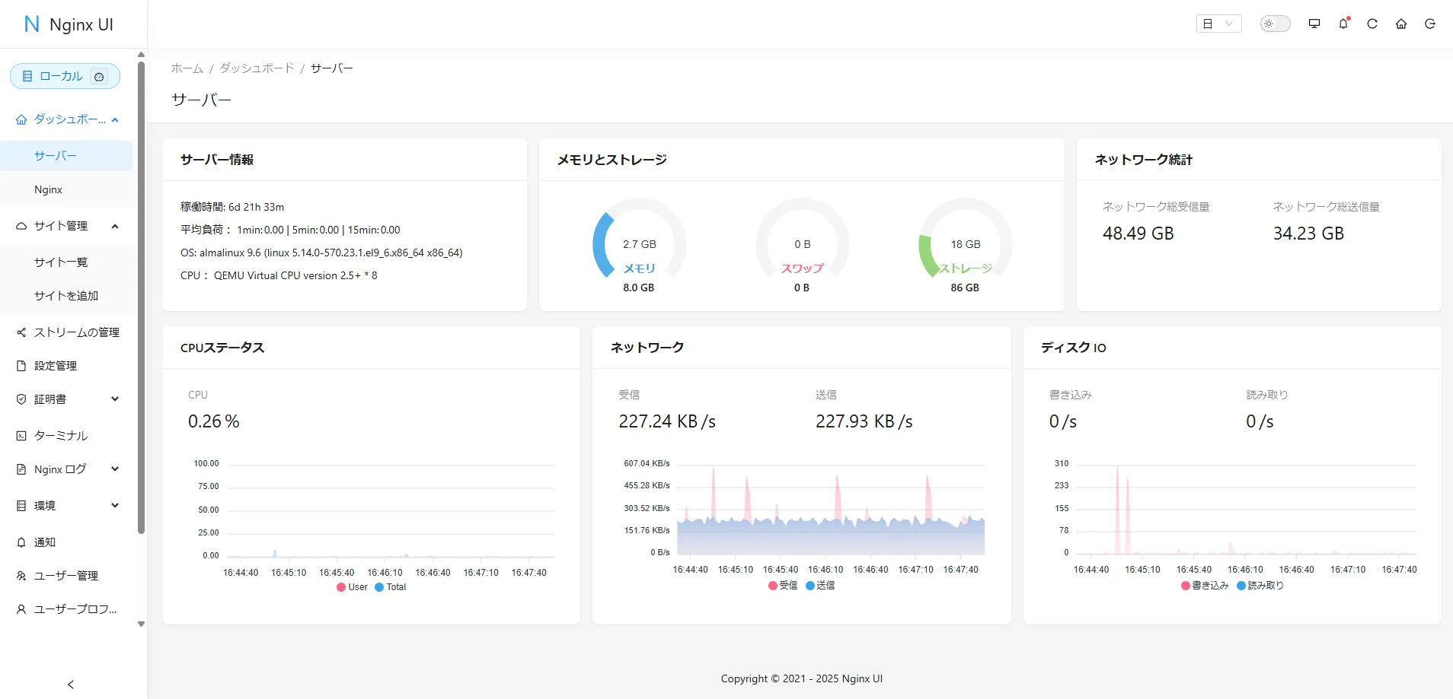Toggle 書き込み series in disk IO legend

point(1205,586)
